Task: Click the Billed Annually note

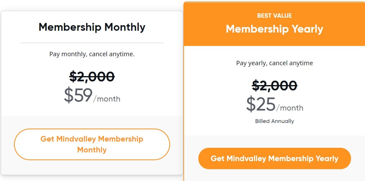Action: (x=274, y=121)
